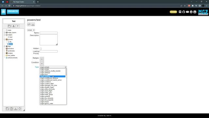209x118 pixels.
Task: Expand the origin_layers tree node
Action: (5, 32)
